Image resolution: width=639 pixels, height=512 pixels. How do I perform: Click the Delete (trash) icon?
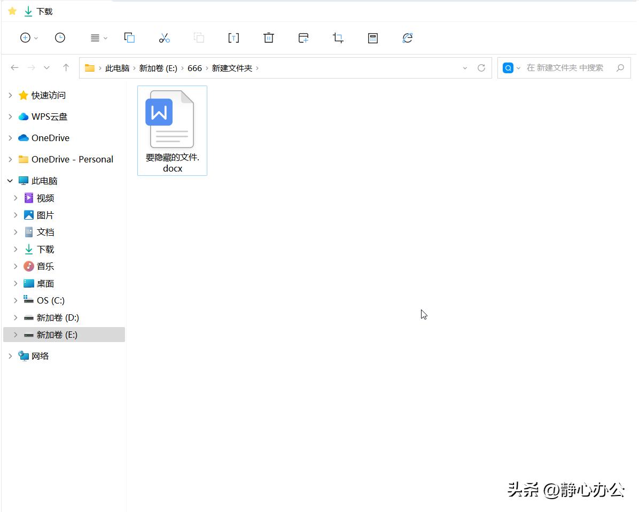click(x=268, y=37)
